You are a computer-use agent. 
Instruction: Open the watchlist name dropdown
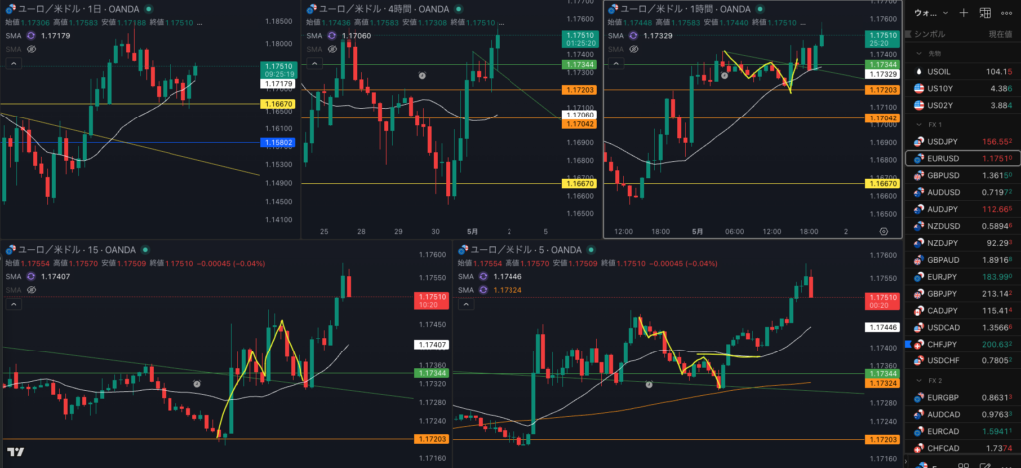924,12
